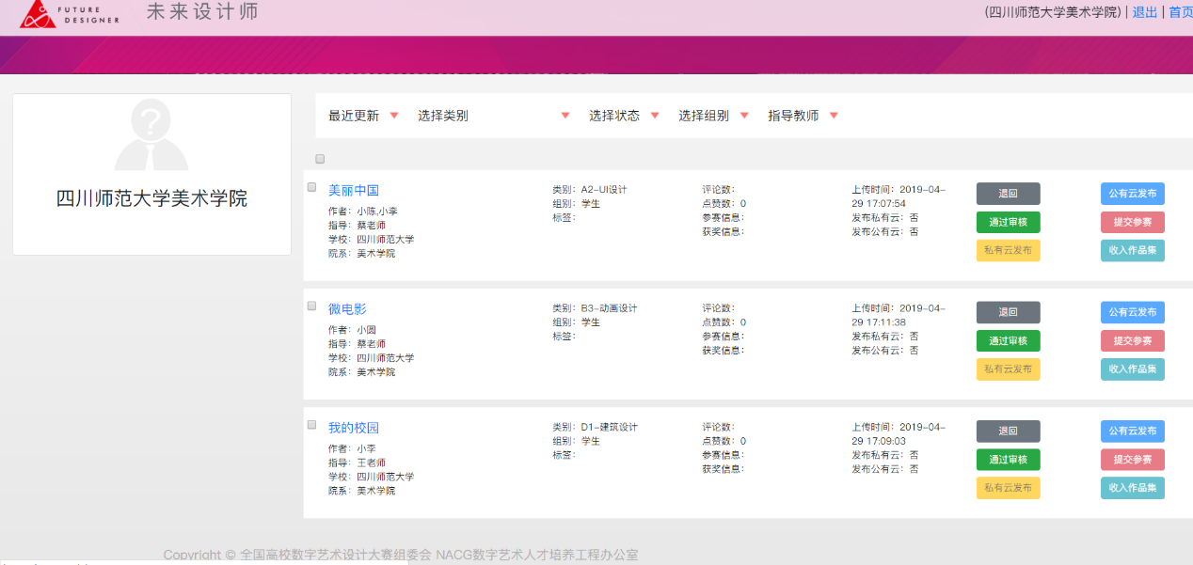The width and height of the screenshot is (1193, 565).
Task: Click 私有云发布 for 微电影
Action: (1009, 369)
